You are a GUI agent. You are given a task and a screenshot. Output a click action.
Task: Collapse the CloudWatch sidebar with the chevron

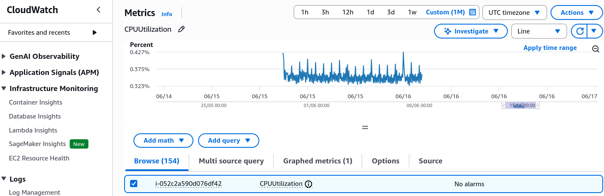pyautogui.click(x=99, y=10)
